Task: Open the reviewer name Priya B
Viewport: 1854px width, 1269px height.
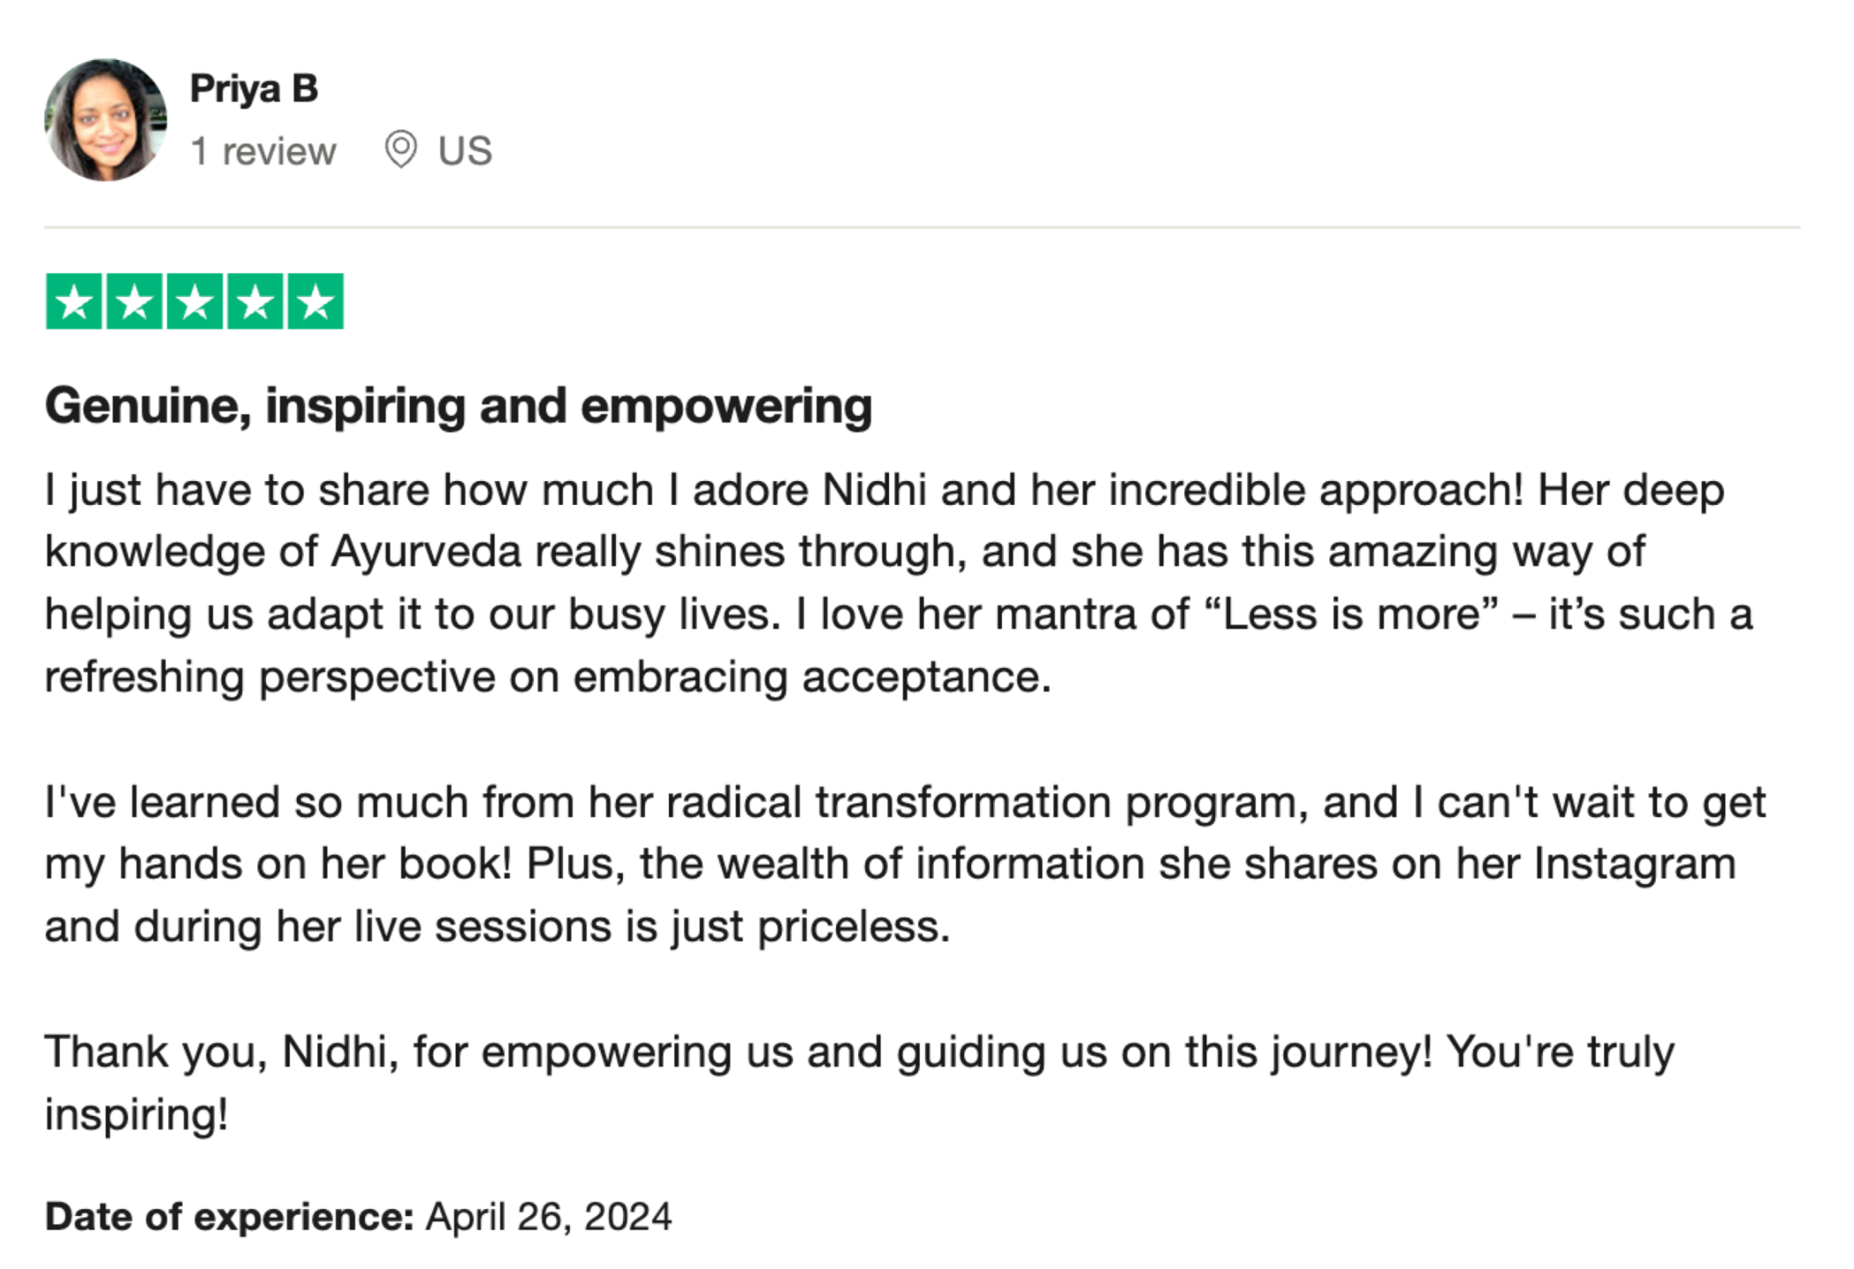Action: pyautogui.click(x=254, y=88)
